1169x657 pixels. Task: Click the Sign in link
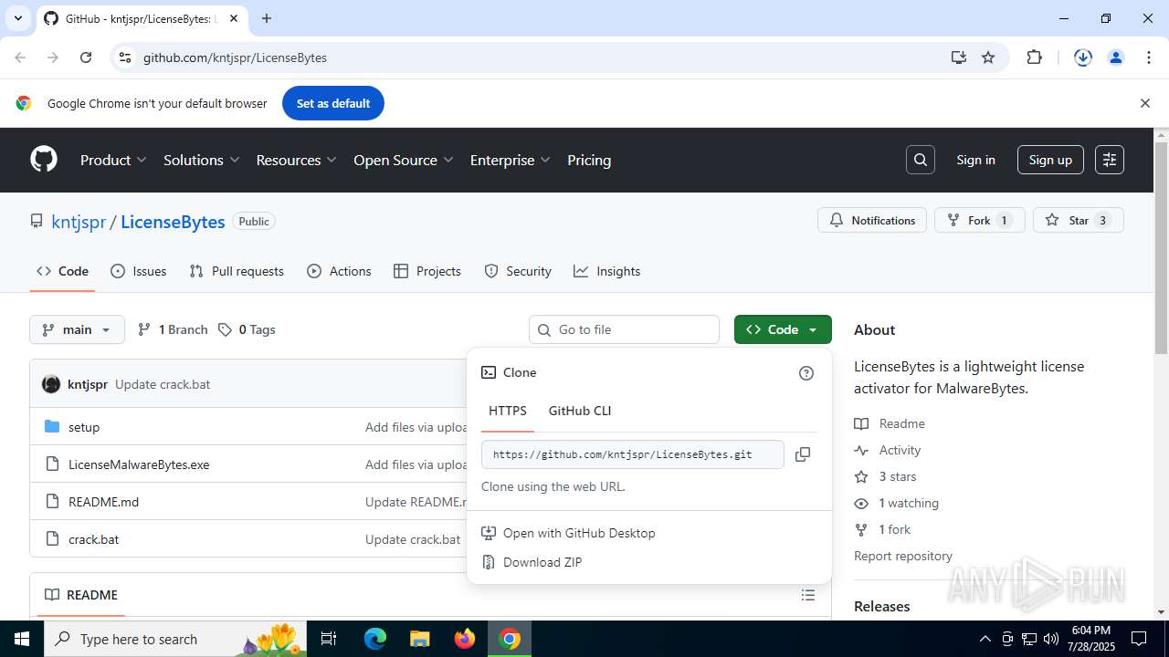pos(975,160)
